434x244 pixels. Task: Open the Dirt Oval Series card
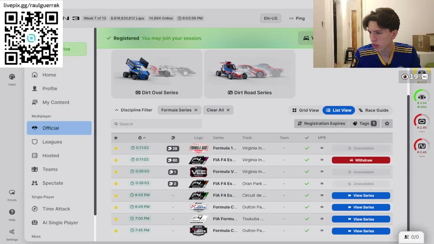157,74
